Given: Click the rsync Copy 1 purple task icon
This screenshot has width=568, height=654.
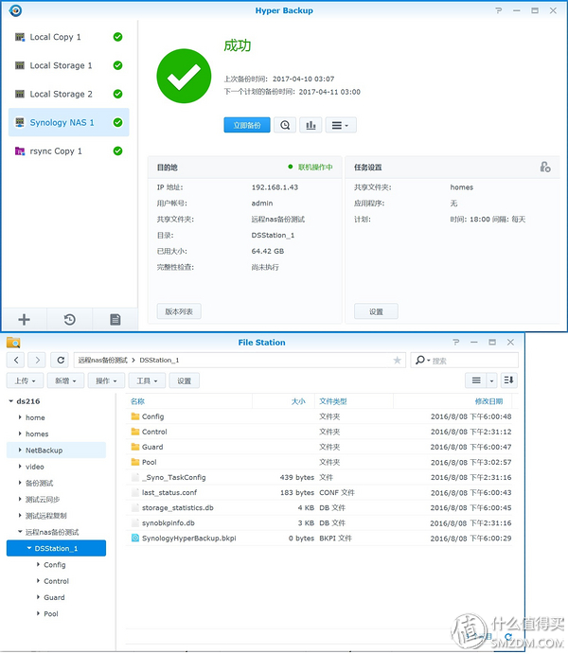Looking at the screenshot, I should 20,151.
